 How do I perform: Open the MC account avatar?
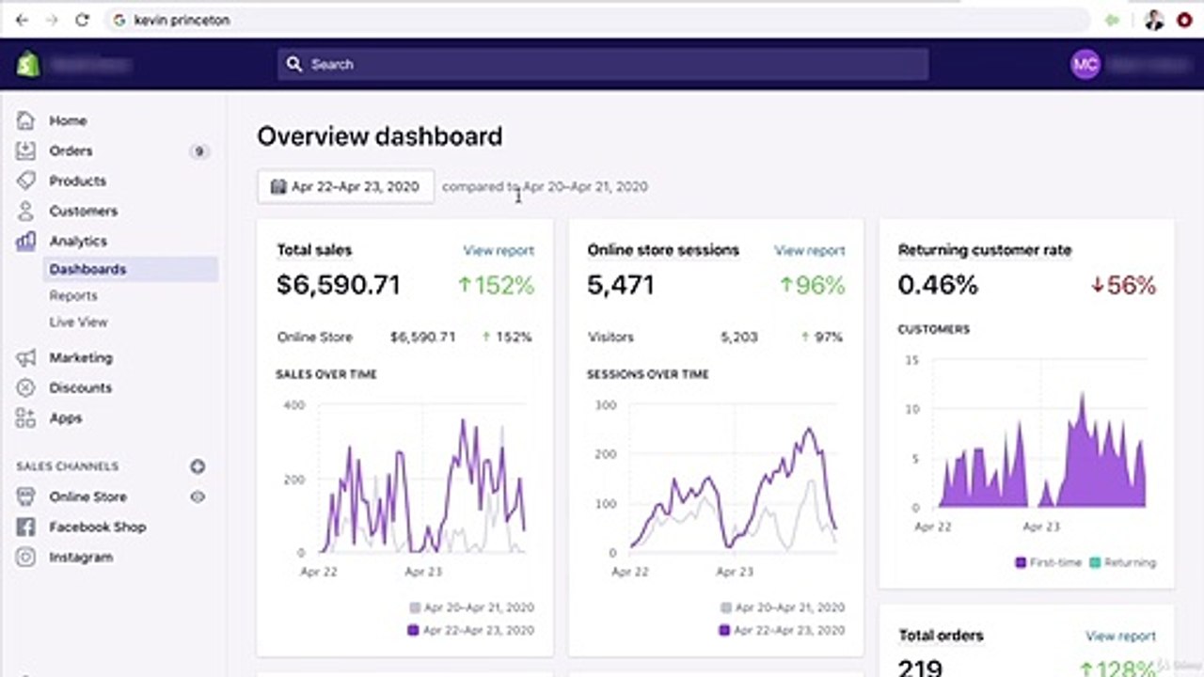[x=1085, y=64]
